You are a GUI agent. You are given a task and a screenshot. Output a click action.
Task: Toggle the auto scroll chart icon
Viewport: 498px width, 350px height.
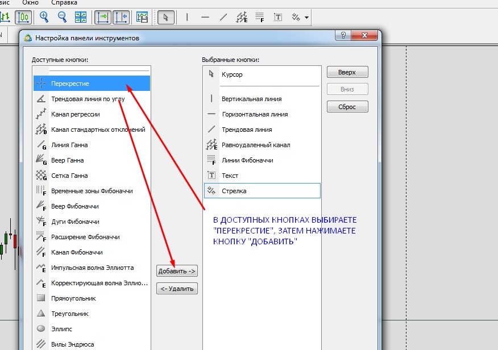103,17
